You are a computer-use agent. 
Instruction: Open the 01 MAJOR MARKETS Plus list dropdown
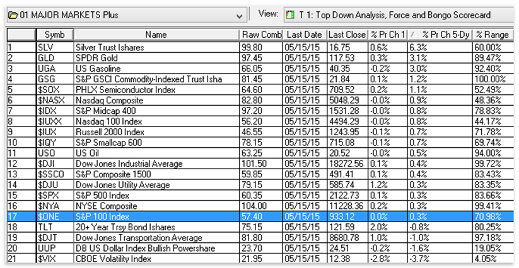click(240, 16)
